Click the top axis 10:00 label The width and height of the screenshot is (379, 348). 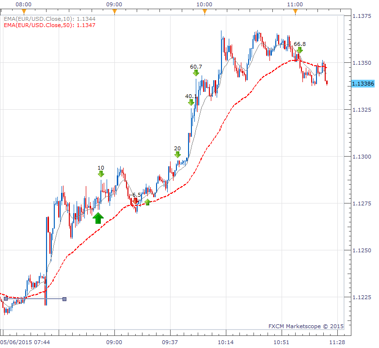coord(204,4)
